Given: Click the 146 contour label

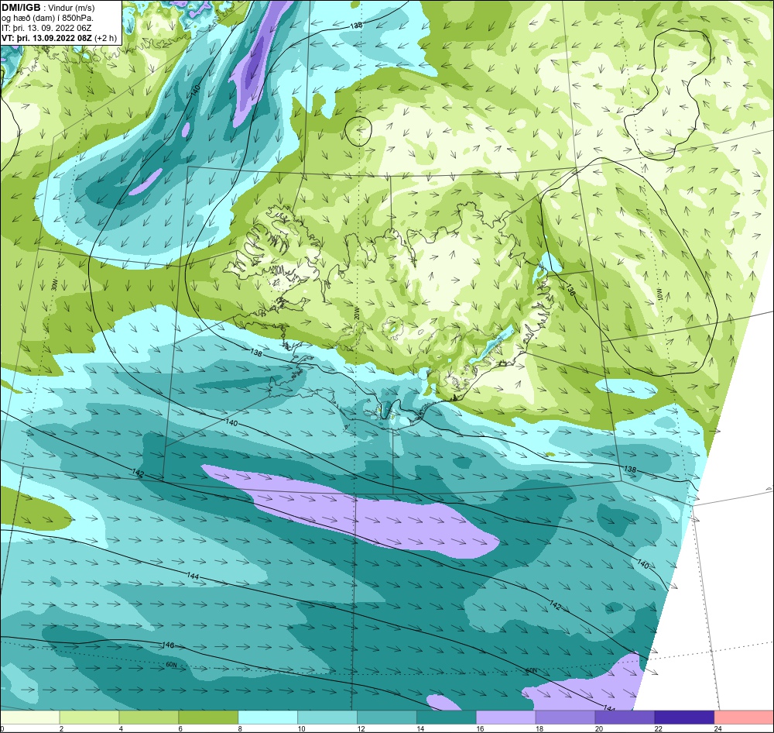Looking at the screenshot, I should coord(168,645).
